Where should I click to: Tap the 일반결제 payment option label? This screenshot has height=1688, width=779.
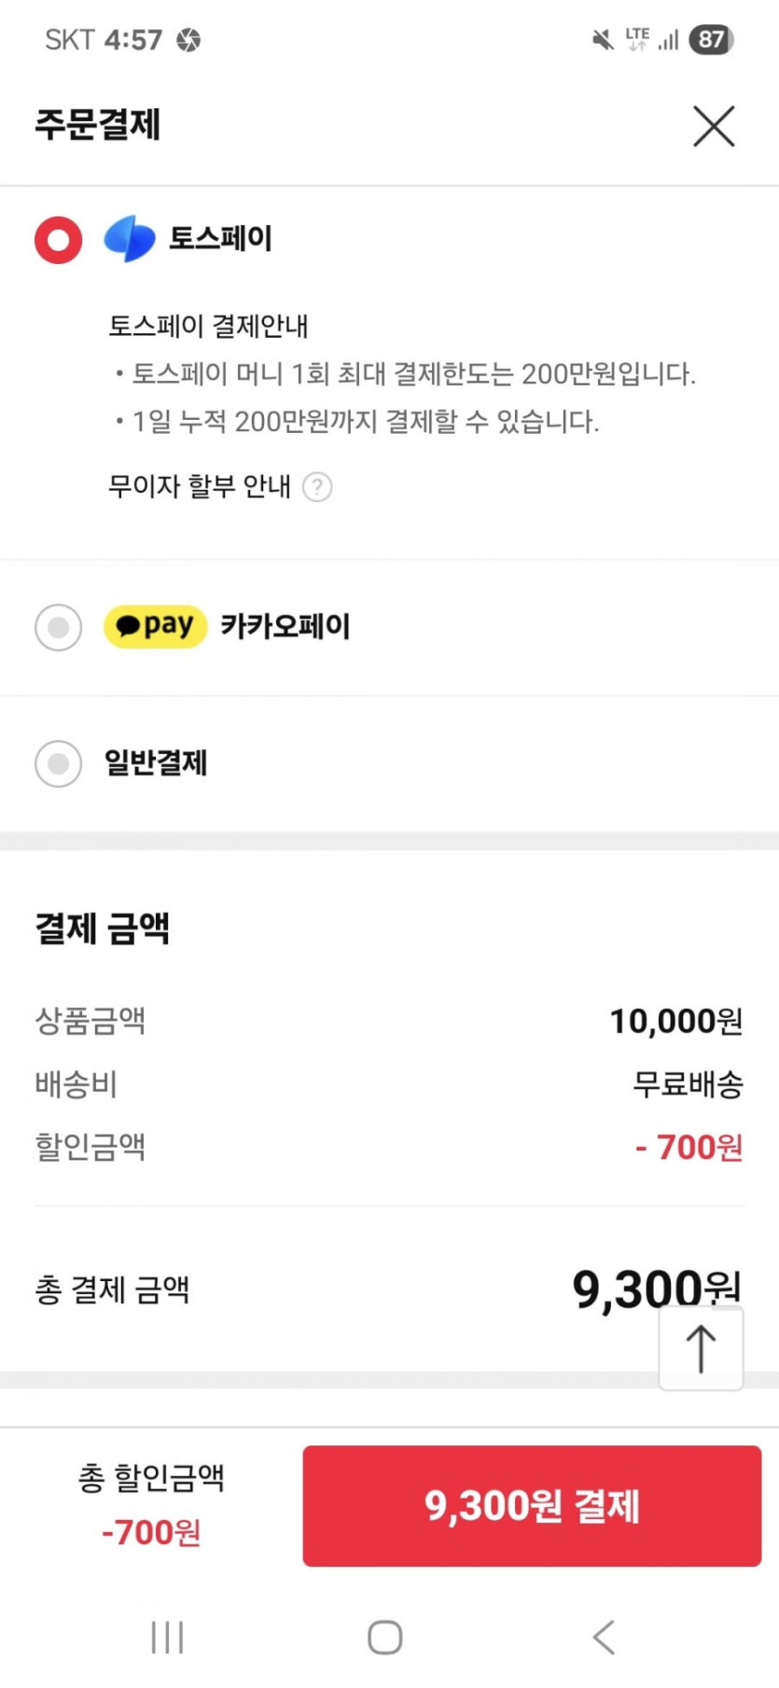156,763
